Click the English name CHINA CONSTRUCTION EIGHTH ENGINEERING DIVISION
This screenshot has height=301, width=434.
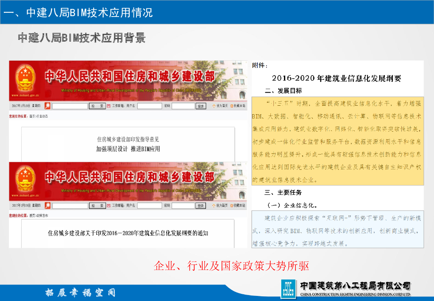[x=356, y=294]
